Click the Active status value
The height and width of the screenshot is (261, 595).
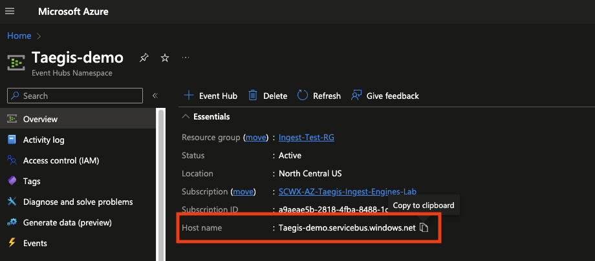coord(290,156)
